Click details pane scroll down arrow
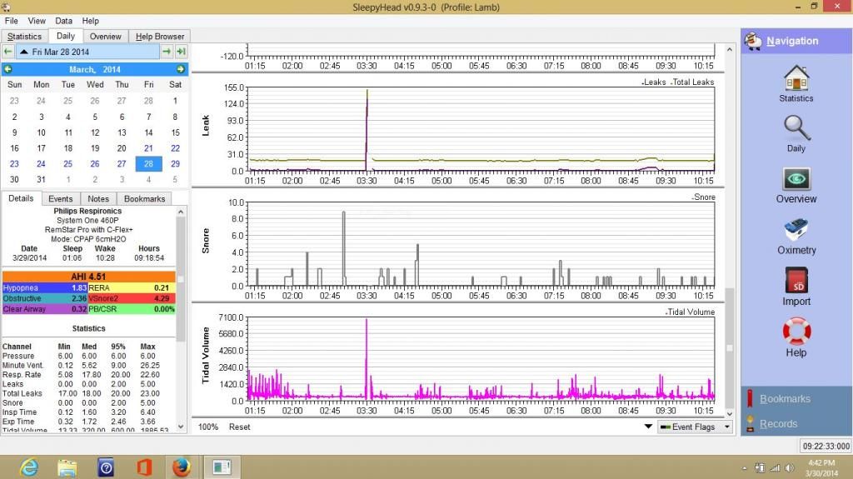 [181, 427]
